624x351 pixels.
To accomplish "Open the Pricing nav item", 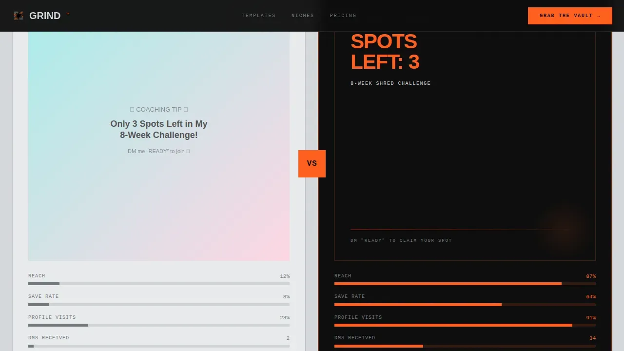I will pos(343,16).
